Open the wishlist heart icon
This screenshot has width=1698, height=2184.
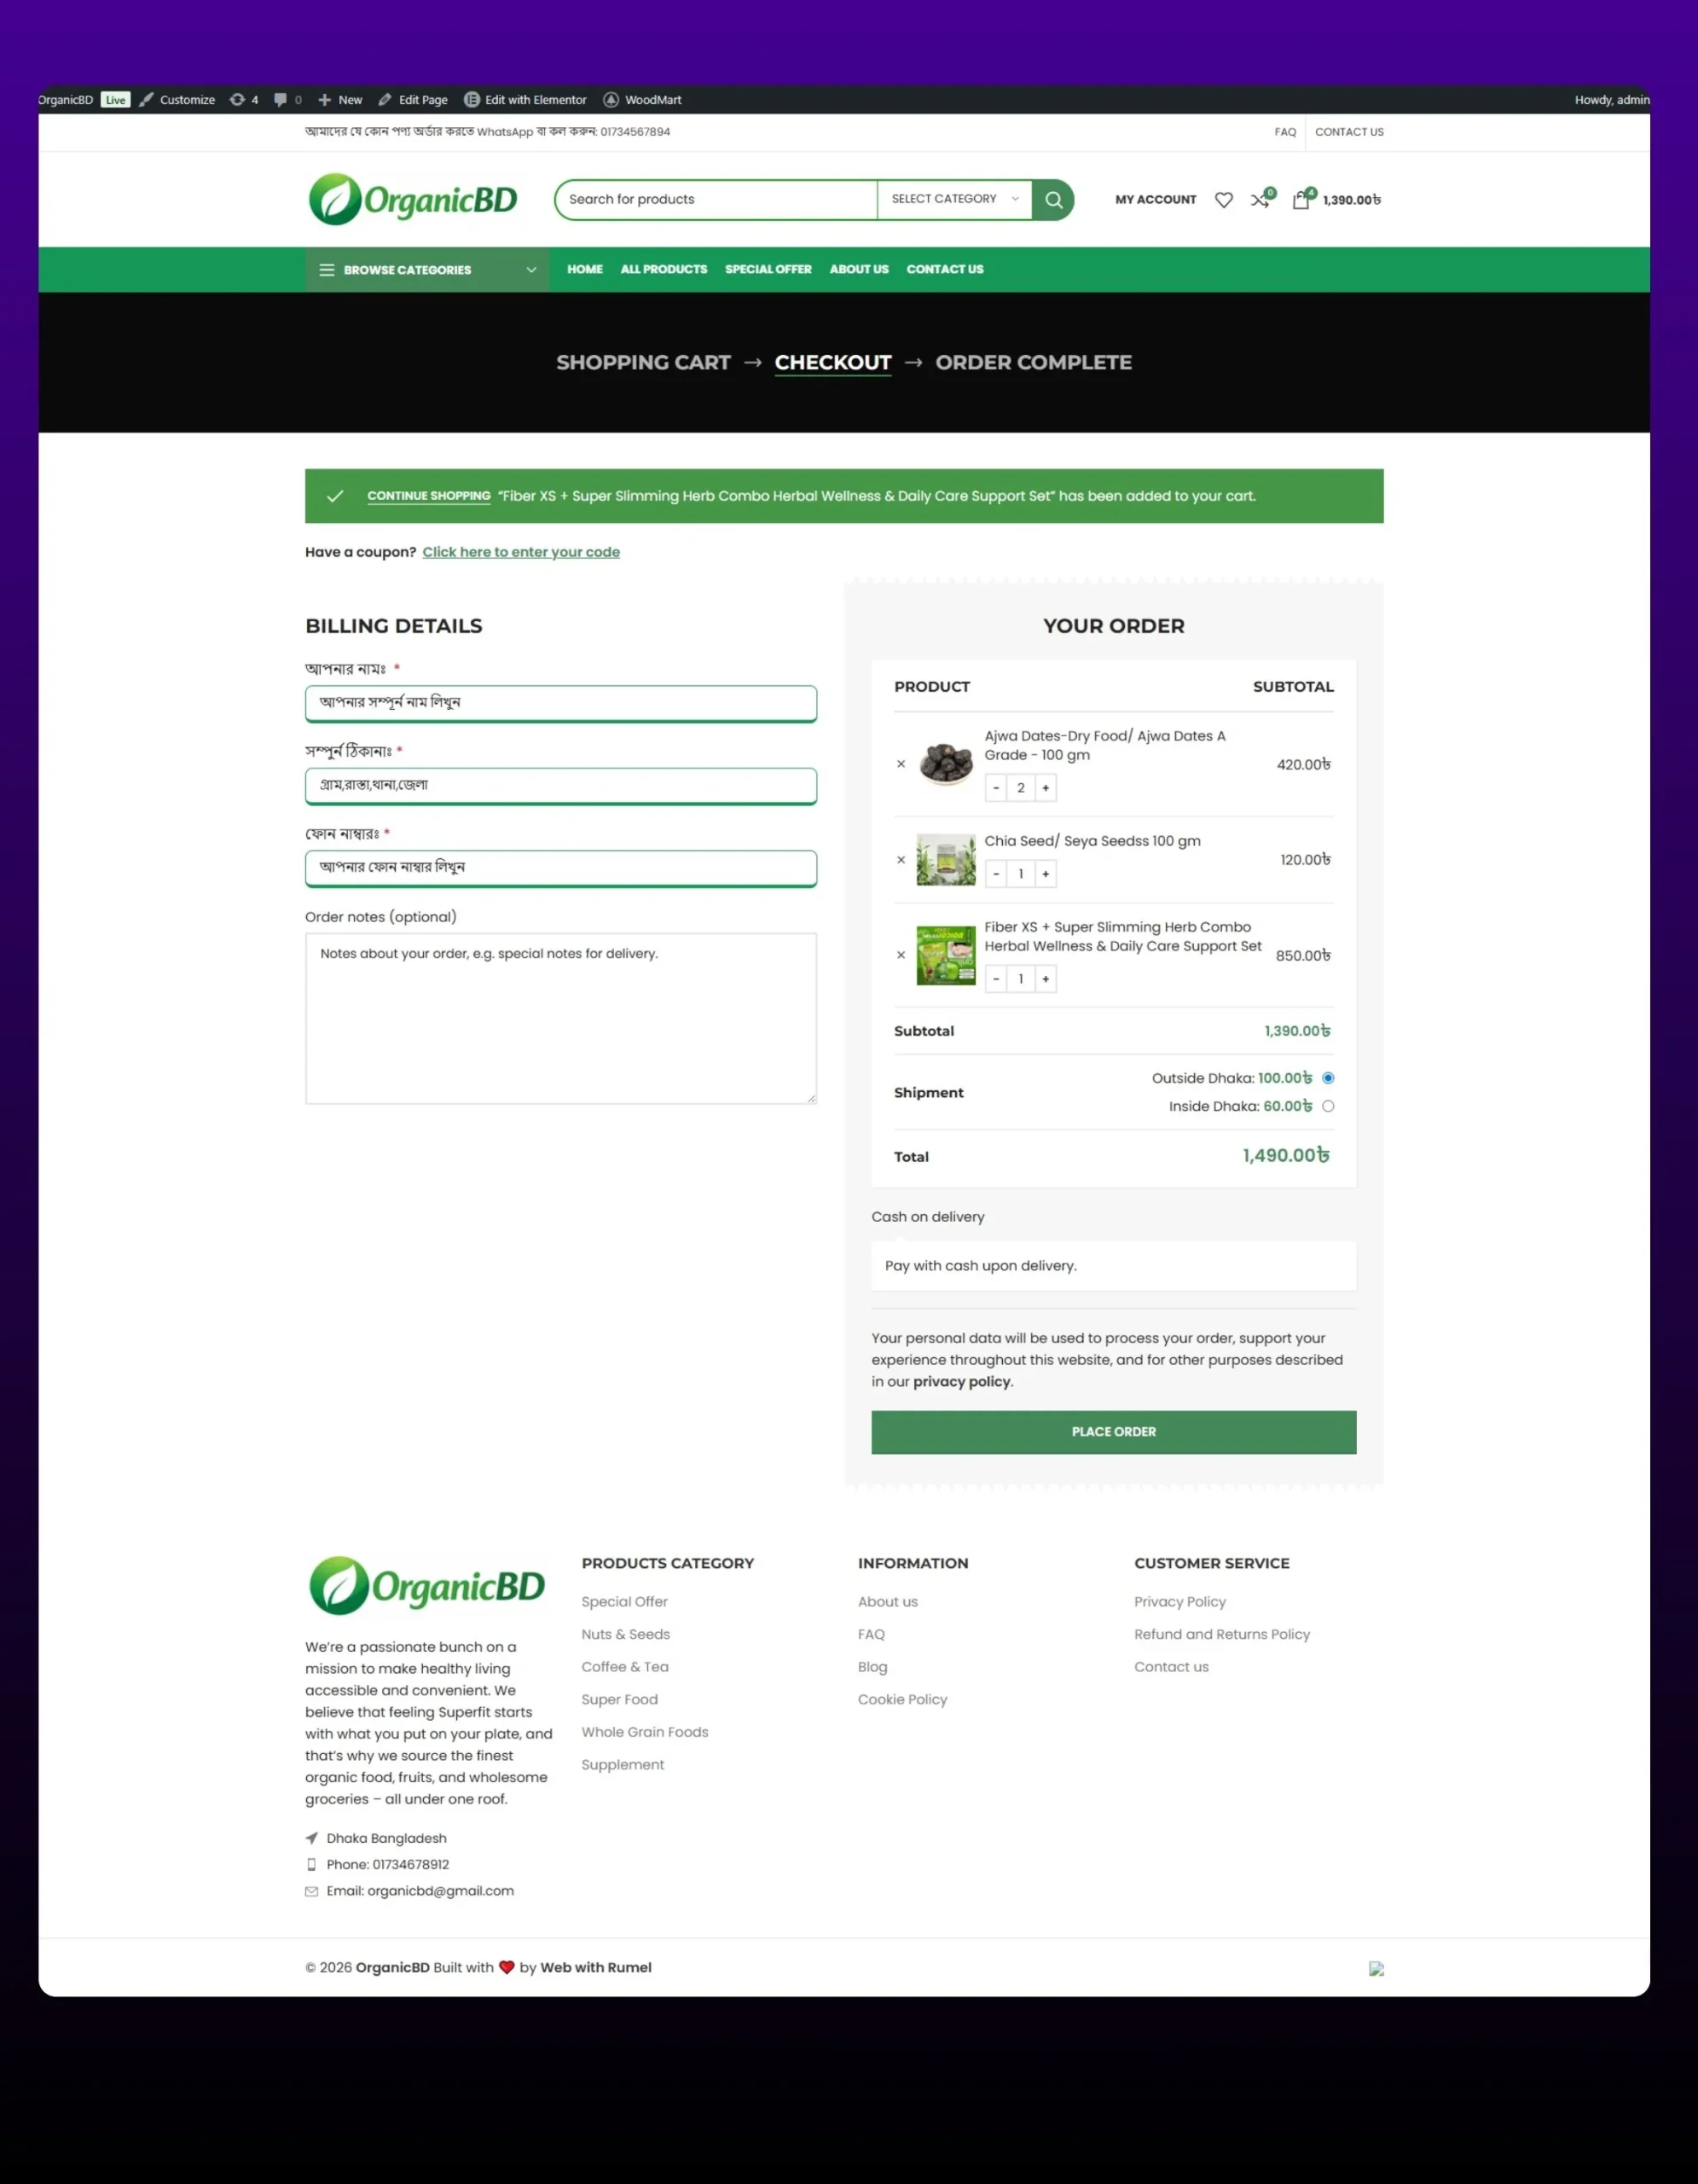(x=1222, y=200)
